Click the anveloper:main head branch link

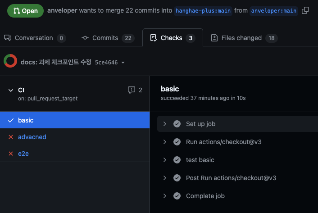[x=273, y=10]
